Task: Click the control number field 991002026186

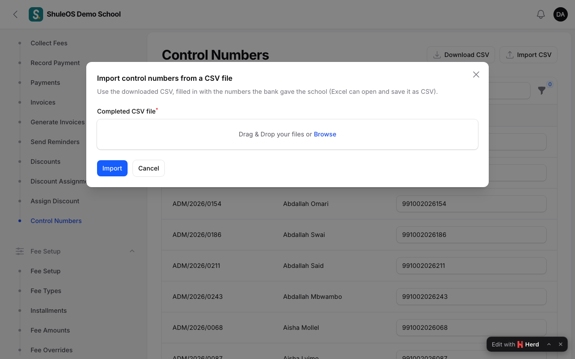Action: [471, 235]
